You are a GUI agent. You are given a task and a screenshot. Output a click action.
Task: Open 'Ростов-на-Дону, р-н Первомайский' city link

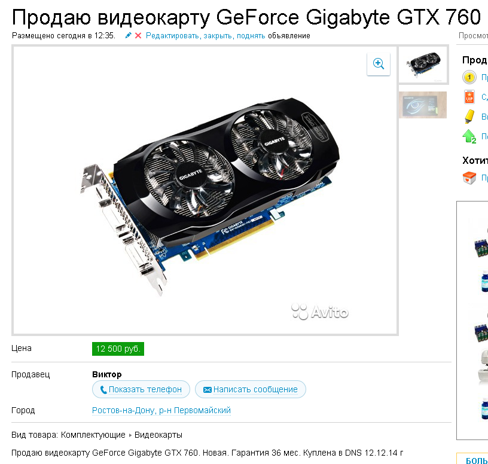pos(161,410)
